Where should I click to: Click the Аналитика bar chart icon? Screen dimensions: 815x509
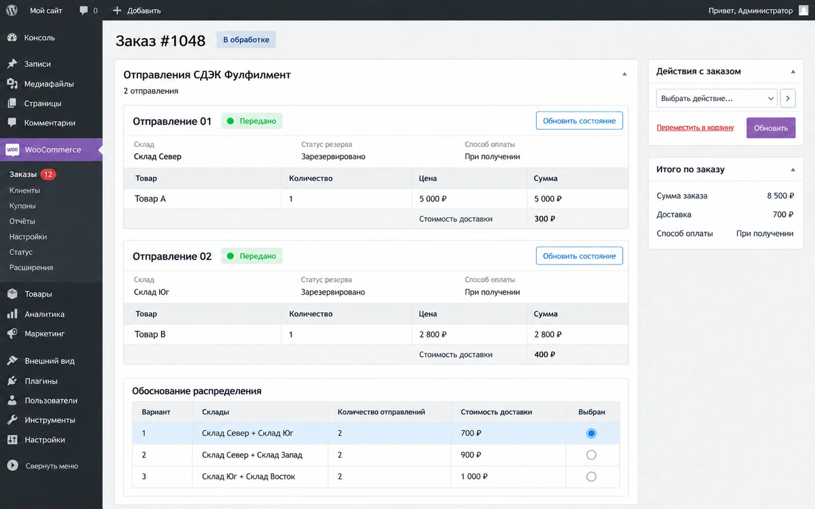tap(12, 314)
